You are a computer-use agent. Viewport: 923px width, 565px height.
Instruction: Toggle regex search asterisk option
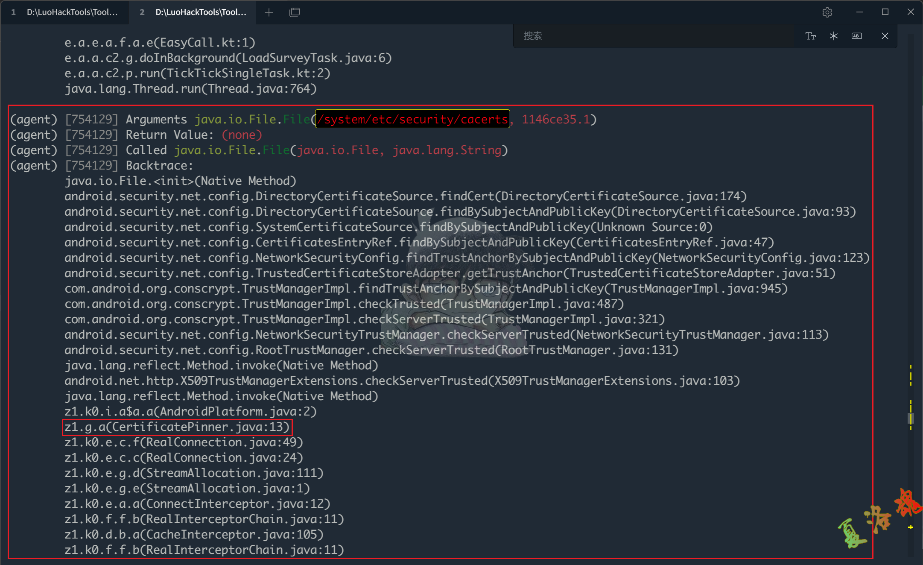(833, 36)
